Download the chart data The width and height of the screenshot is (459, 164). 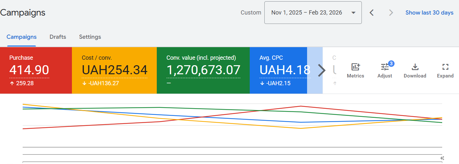[x=415, y=70]
